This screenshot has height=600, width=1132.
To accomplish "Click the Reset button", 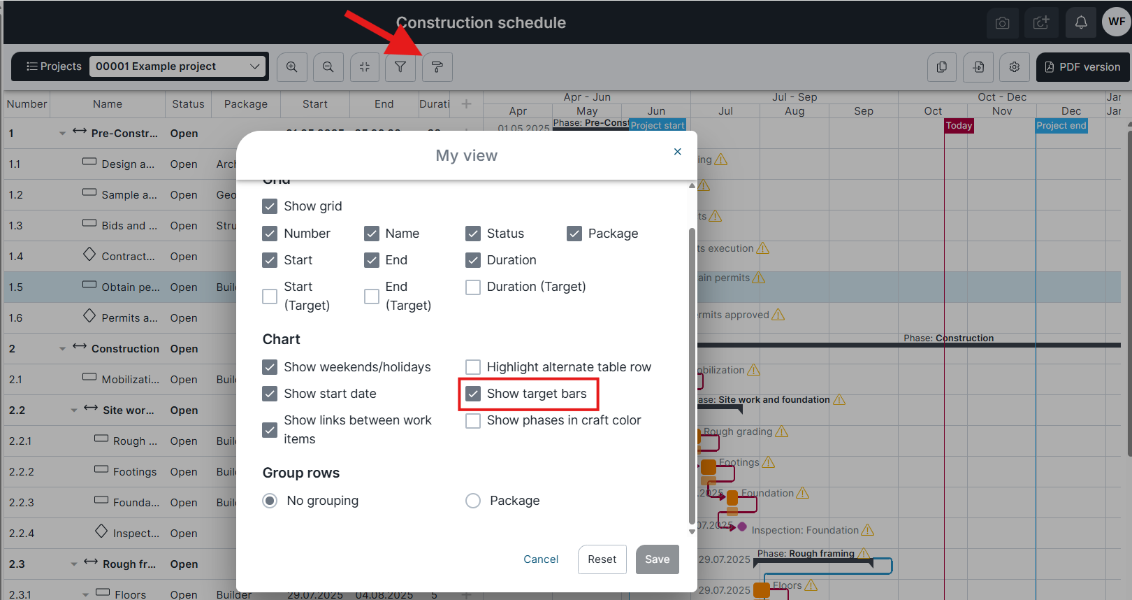I will (x=602, y=559).
